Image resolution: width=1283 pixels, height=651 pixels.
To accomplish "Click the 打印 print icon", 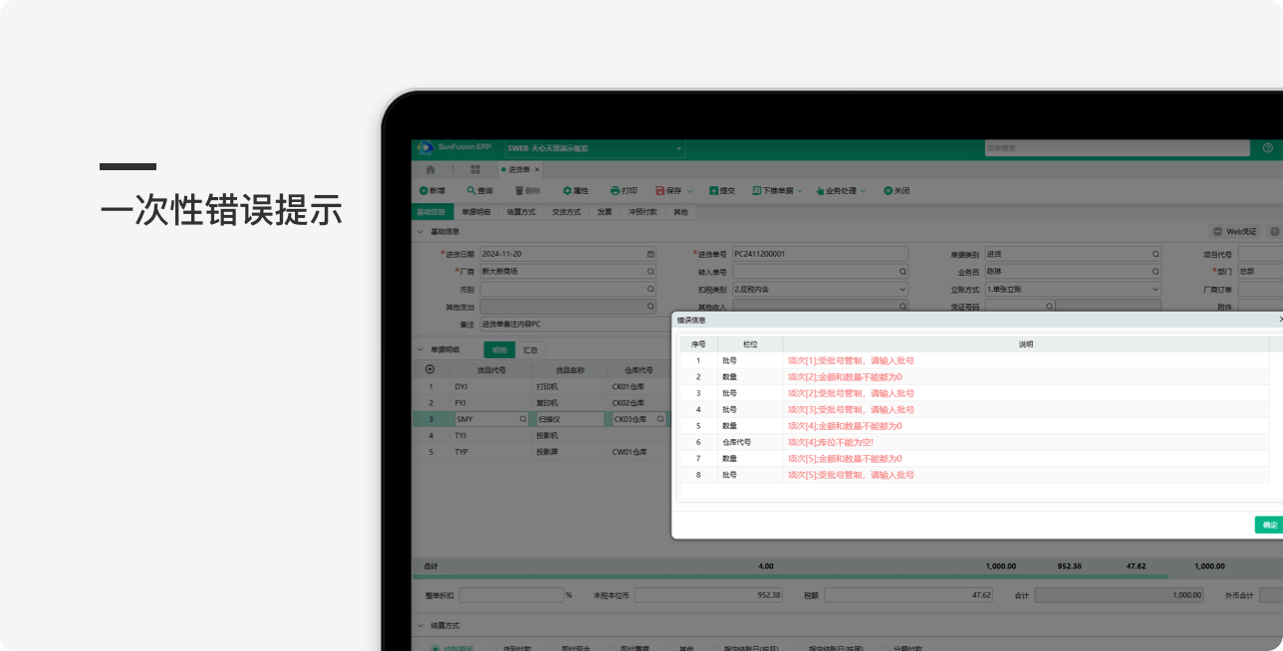I will point(616,190).
